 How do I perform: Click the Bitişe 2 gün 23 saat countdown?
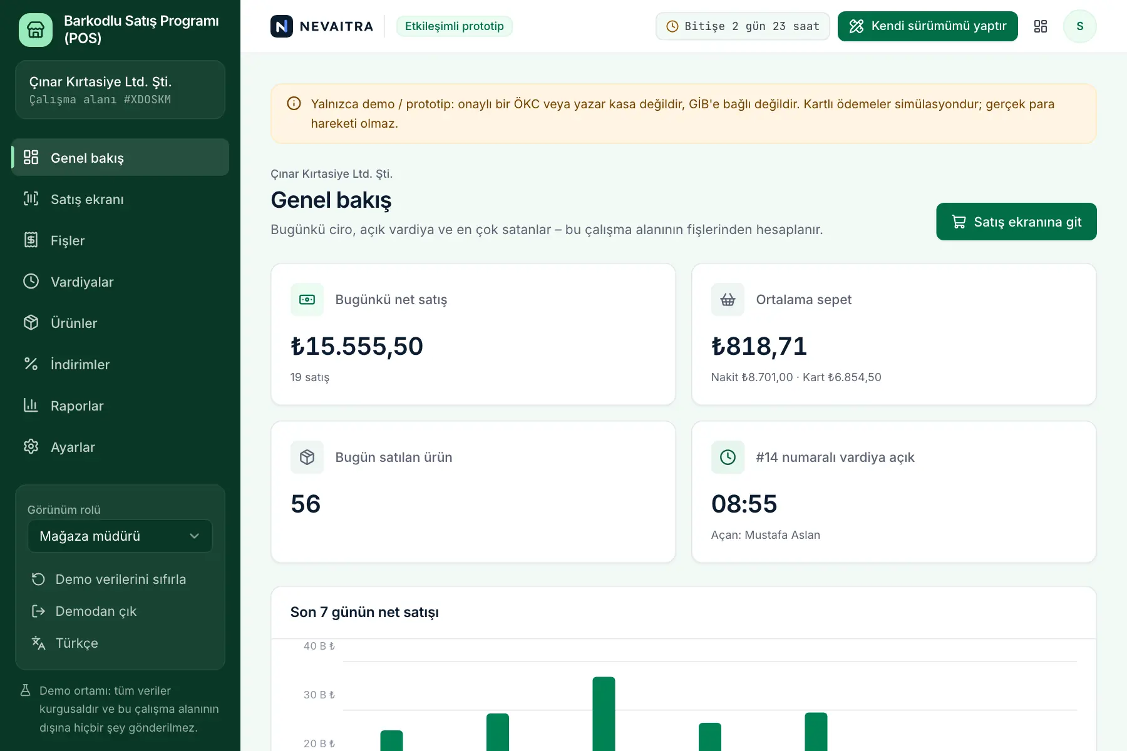tap(743, 26)
